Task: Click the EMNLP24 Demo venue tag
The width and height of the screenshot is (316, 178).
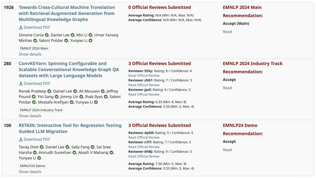Action: point(33,166)
